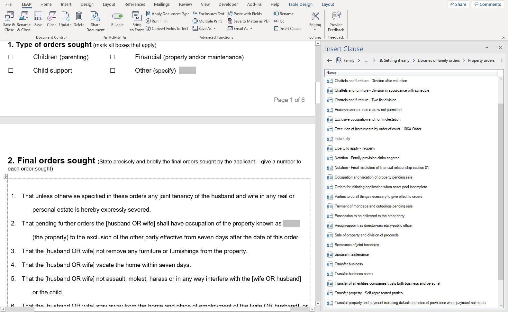The width and height of the screenshot is (508, 312).
Task: Click the Comments button
Action: 488,5
